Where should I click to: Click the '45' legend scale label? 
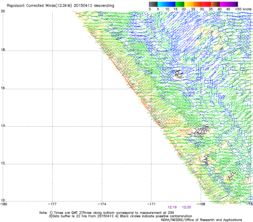(228, 9)
